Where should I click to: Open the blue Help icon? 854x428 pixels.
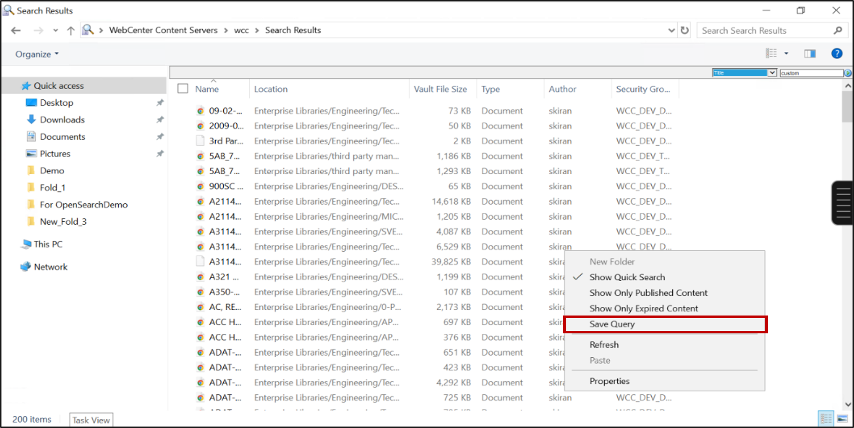point(836,54)
